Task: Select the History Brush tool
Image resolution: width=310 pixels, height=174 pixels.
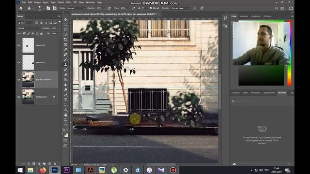Action: pyautogui.click(x=65, y=70)
